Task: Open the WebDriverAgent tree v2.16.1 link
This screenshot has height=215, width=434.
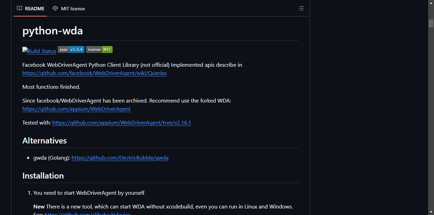Action: (122, 122)
